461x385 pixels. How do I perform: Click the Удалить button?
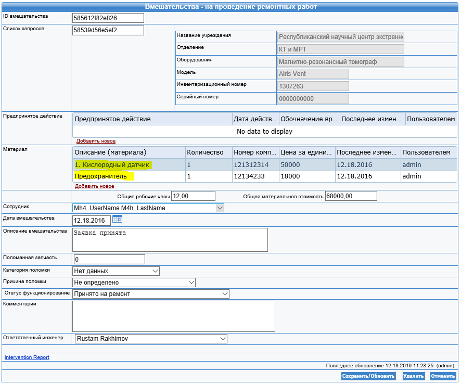click(x=413, y=376)
